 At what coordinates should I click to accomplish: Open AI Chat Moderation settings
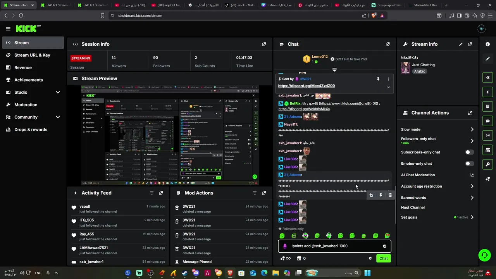pos(437,175)
